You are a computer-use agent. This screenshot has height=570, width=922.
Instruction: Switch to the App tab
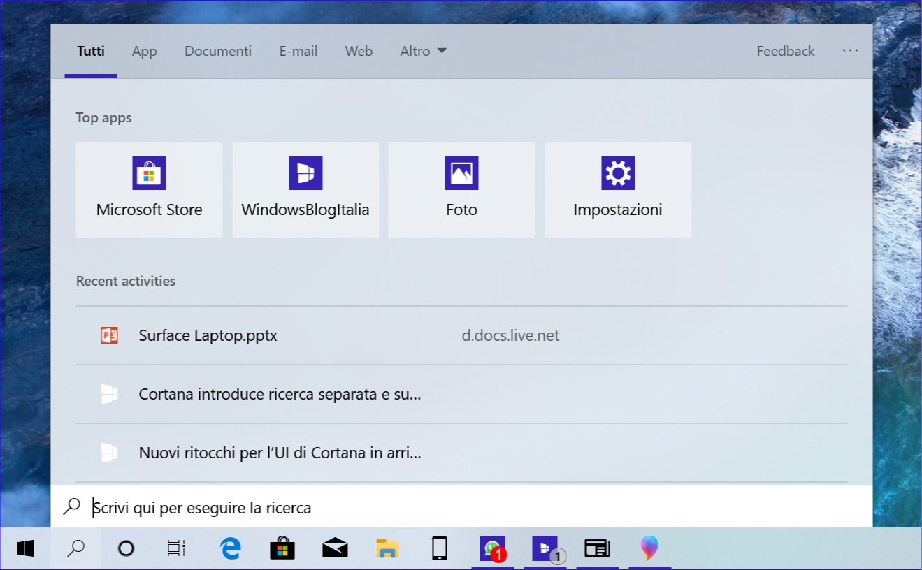tap(145, 51)
